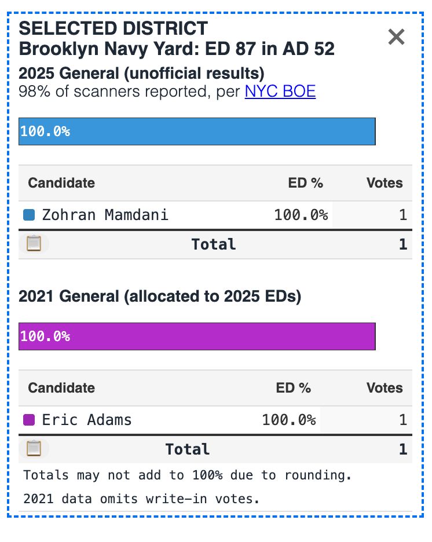The image size is (432, 542).
Task: Click the Brooklyn Navy Yard district title
Action: tap(177, 49)
